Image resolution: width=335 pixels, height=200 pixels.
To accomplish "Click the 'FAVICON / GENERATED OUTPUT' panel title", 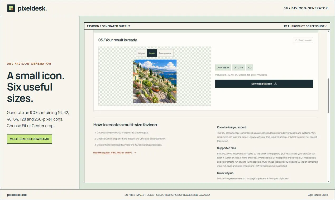I will pyautogui.click(x=109, y=26).
